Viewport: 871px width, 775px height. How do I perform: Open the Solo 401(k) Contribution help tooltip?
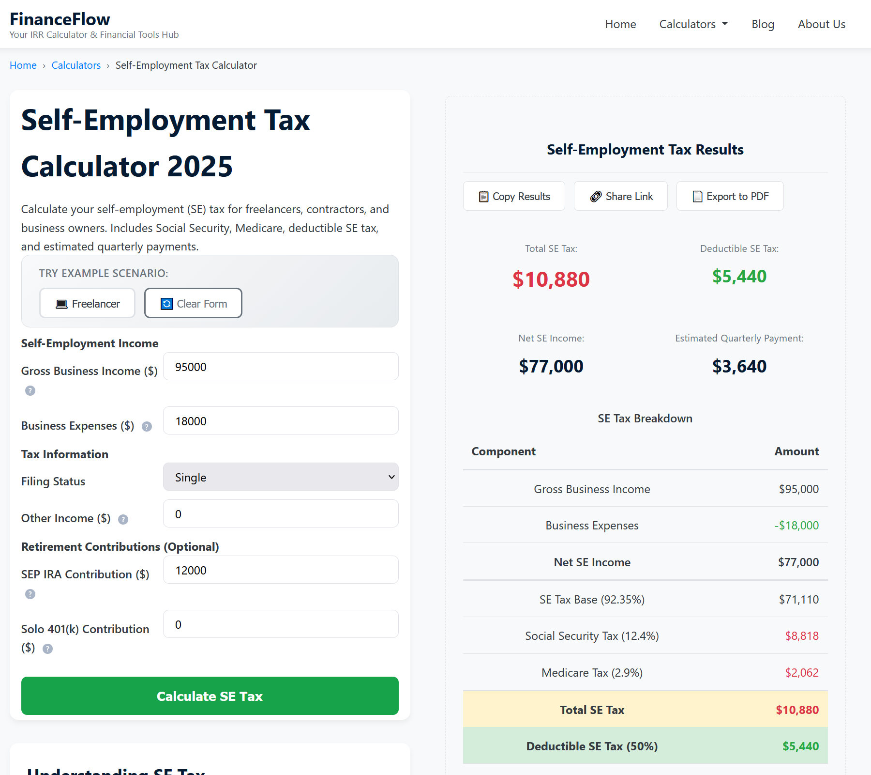(47, 649)
